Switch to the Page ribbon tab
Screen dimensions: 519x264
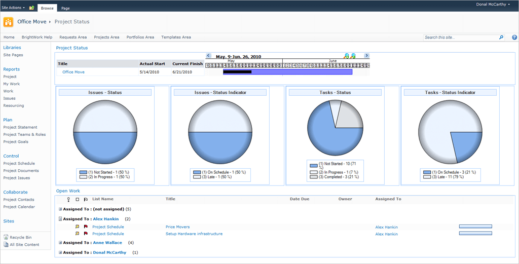tap(65, 8)
